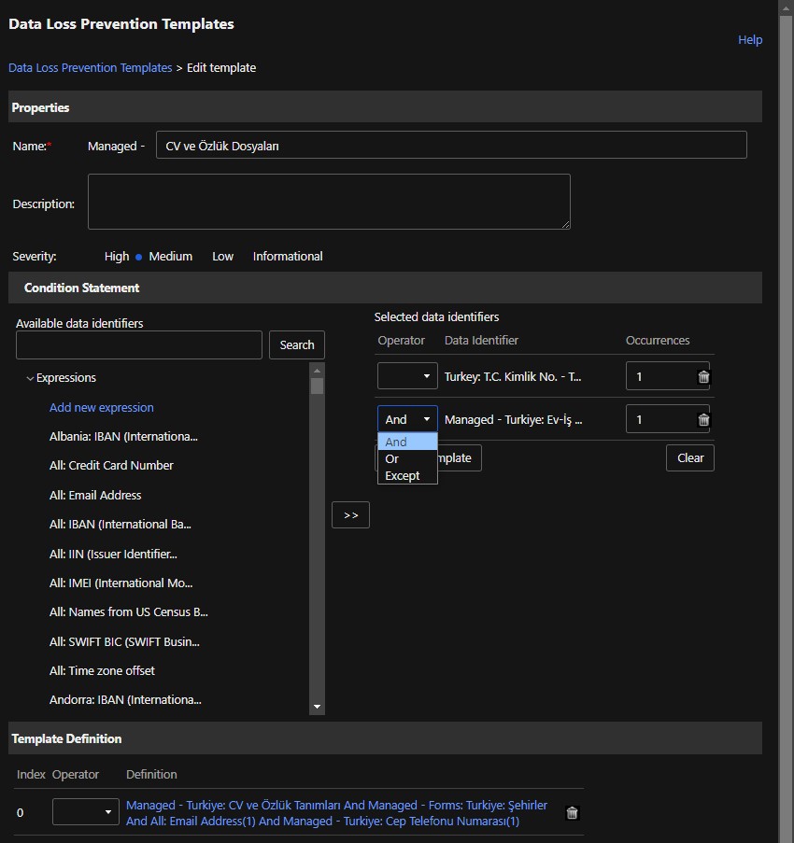
Task: Select Informational severity
Action: click(288, 257)
